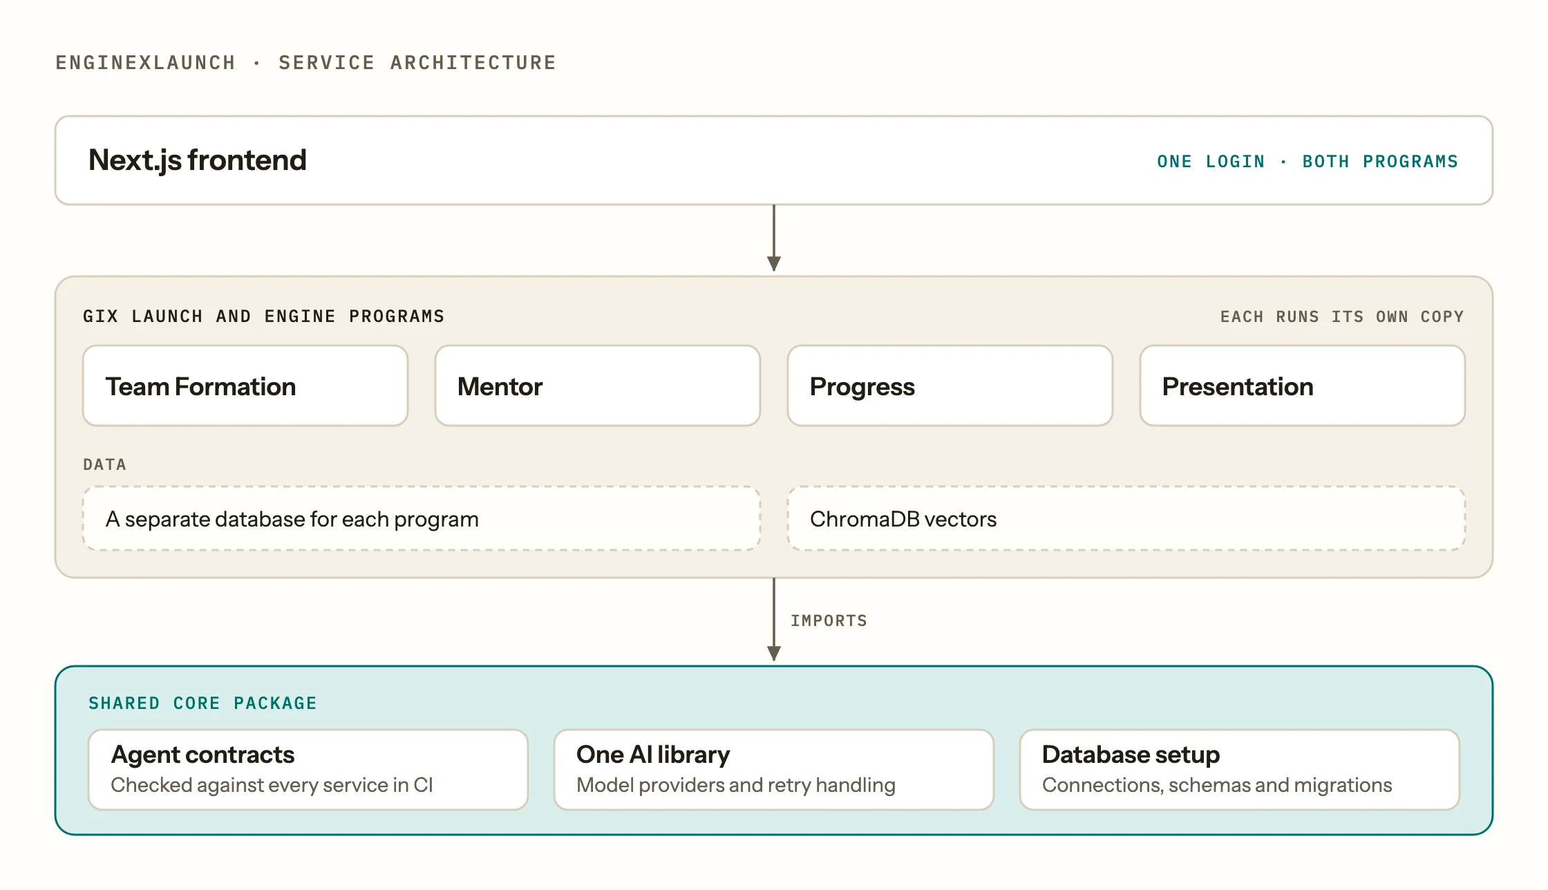Click the SHARED CORE PACKAGE heading
The image size is (1548, 890).
coord(202,703)
